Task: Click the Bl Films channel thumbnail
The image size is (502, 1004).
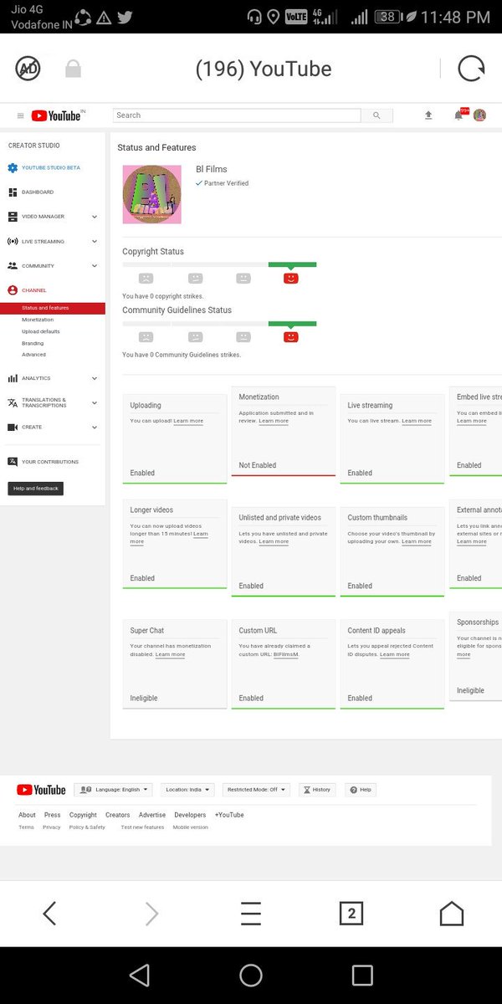Action: (151, 195)
